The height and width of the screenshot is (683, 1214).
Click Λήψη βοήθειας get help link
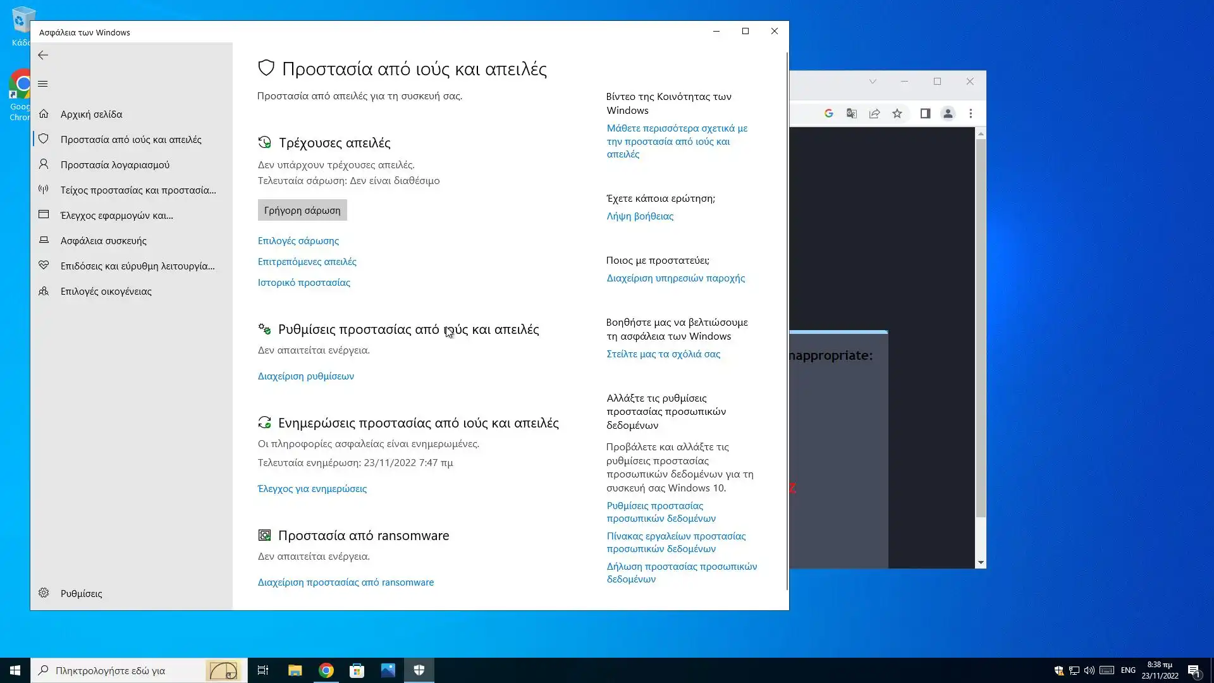639,216
